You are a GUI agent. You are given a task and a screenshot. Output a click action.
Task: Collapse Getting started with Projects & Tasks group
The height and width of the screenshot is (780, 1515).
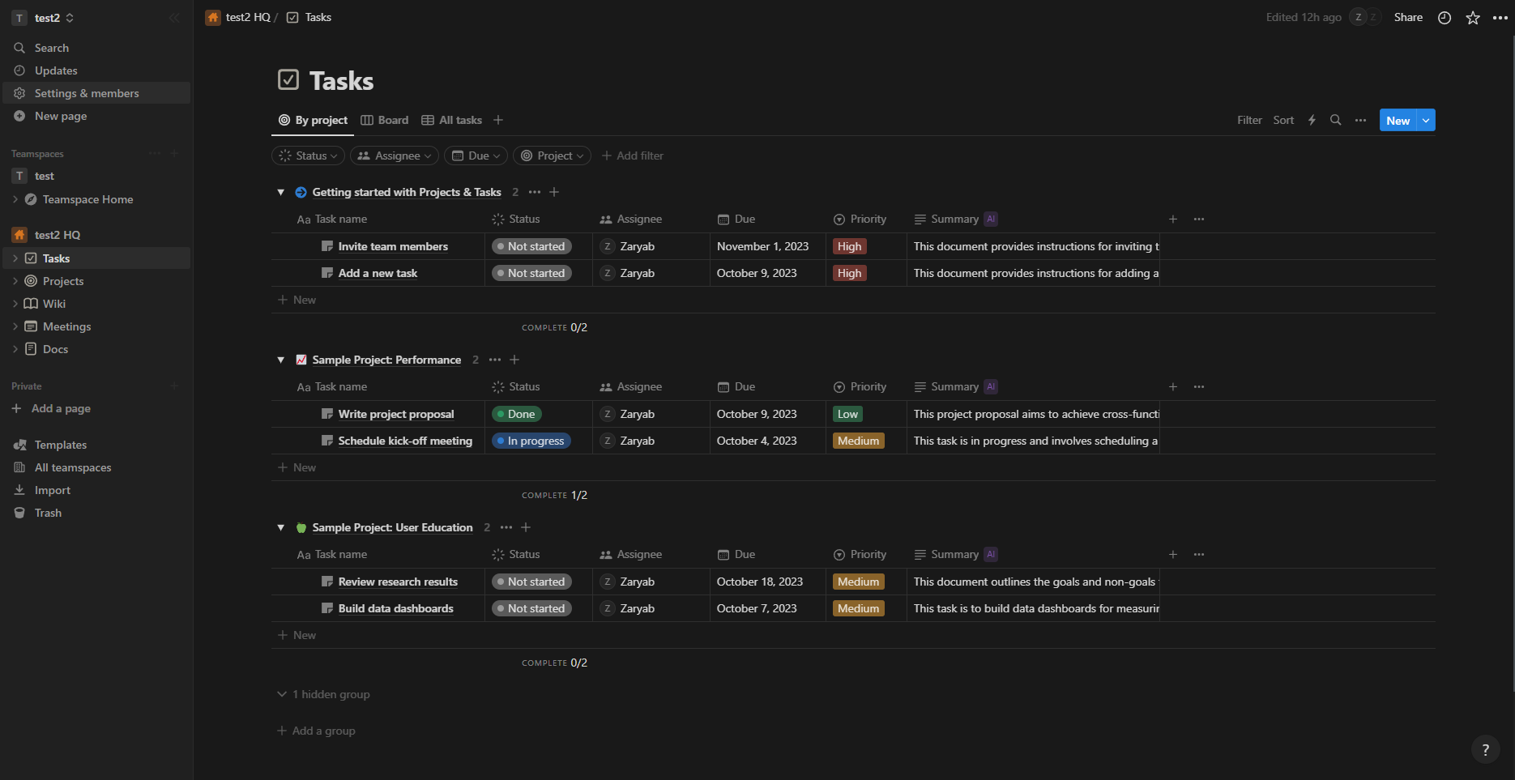(x=281, y=193)
